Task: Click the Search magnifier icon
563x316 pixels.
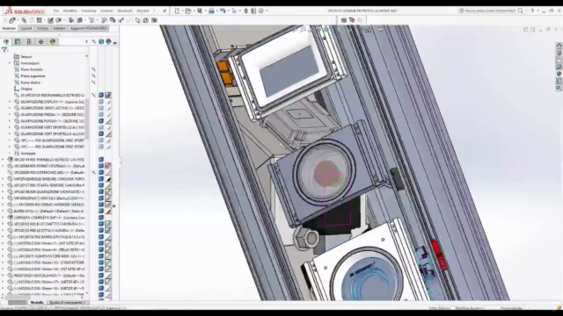Action: point(520,11)
